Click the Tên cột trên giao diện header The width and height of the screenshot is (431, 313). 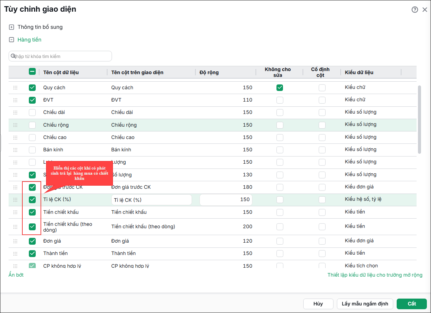(x=137, y=72)
